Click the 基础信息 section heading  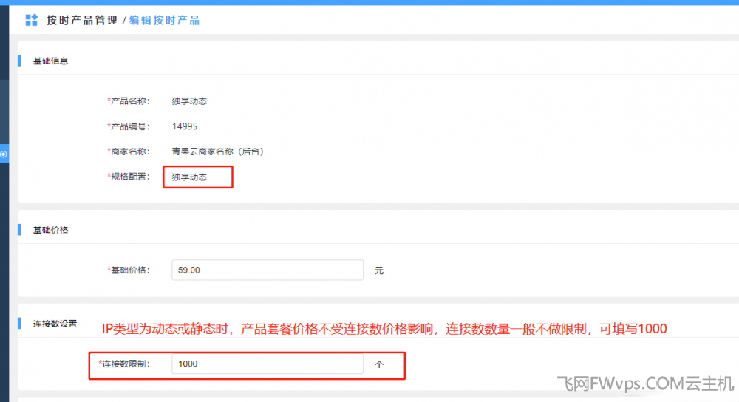pos(50,61)
